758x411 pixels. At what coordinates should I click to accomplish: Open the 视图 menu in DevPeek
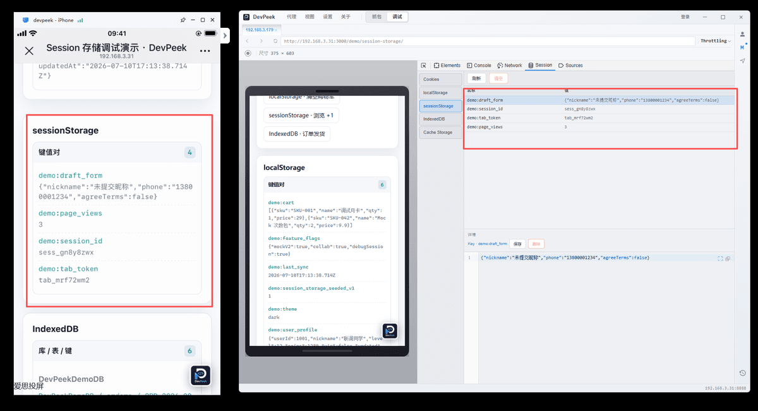coord(310,17)
